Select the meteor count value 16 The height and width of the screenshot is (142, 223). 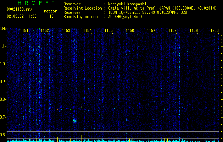pos(51,16)
